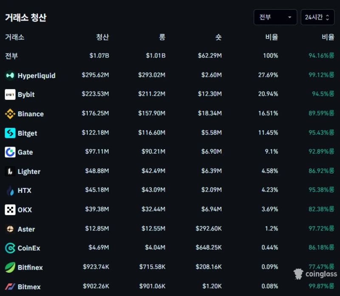Click the Bitget logo icon

pos(10,133)
